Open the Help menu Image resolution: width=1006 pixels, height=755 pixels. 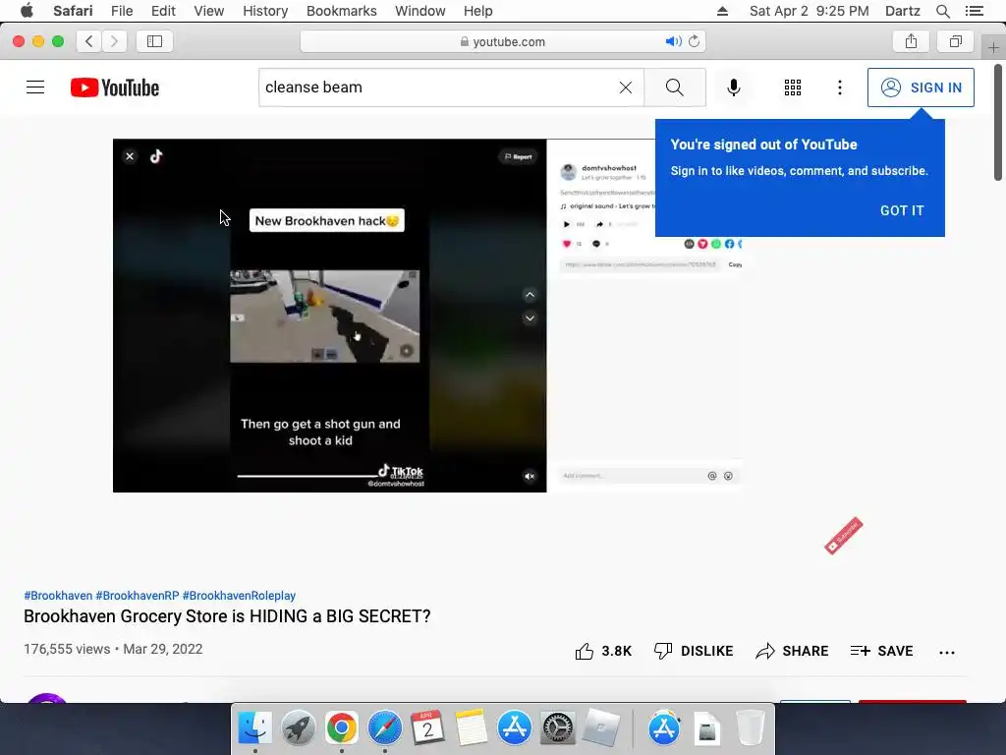(x=478, y=11)
